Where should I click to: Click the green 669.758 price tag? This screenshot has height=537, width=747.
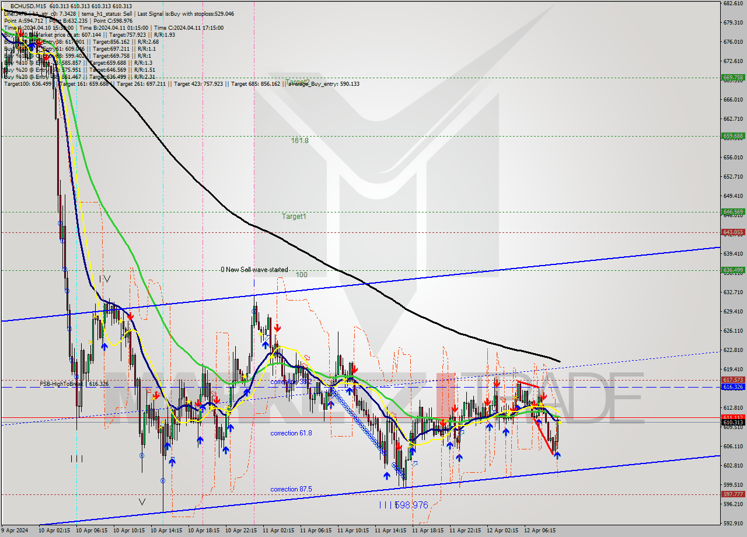click(x=733, y=77)
